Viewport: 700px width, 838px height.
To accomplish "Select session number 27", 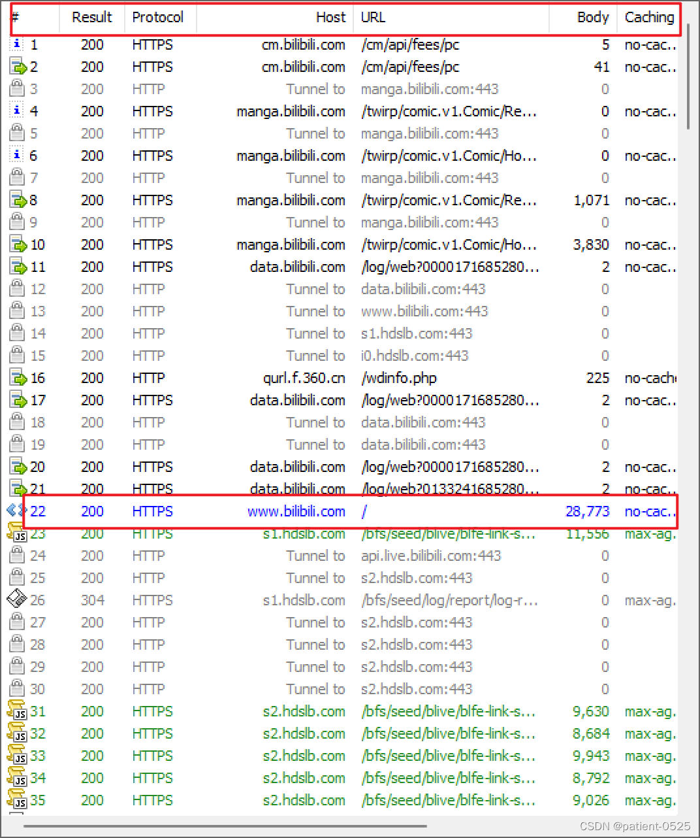I will pos(38,622).
